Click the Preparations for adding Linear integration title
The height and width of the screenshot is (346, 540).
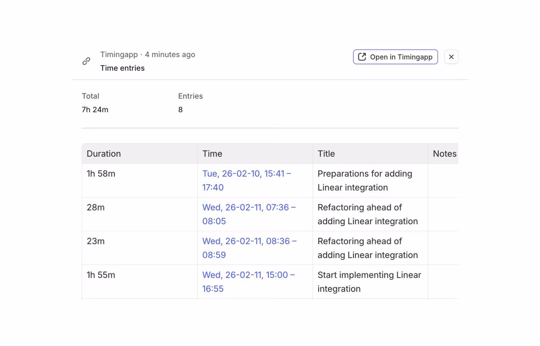click(364, 180)
